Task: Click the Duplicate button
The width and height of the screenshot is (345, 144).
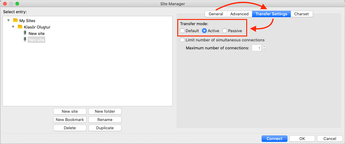Action: click(x=105, y=128)
